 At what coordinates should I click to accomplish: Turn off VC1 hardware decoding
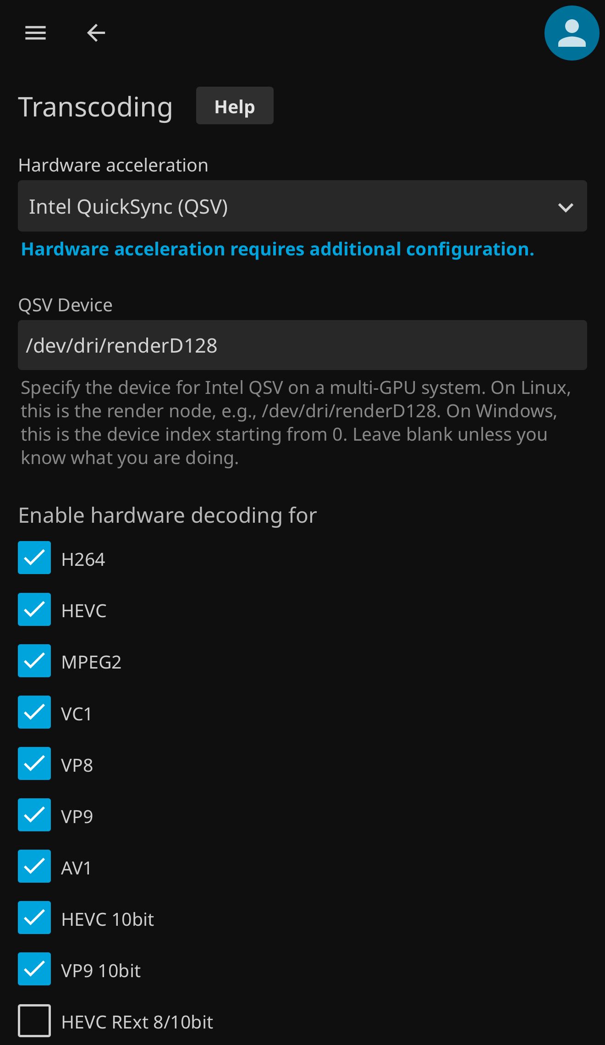(x=34, y=712)
